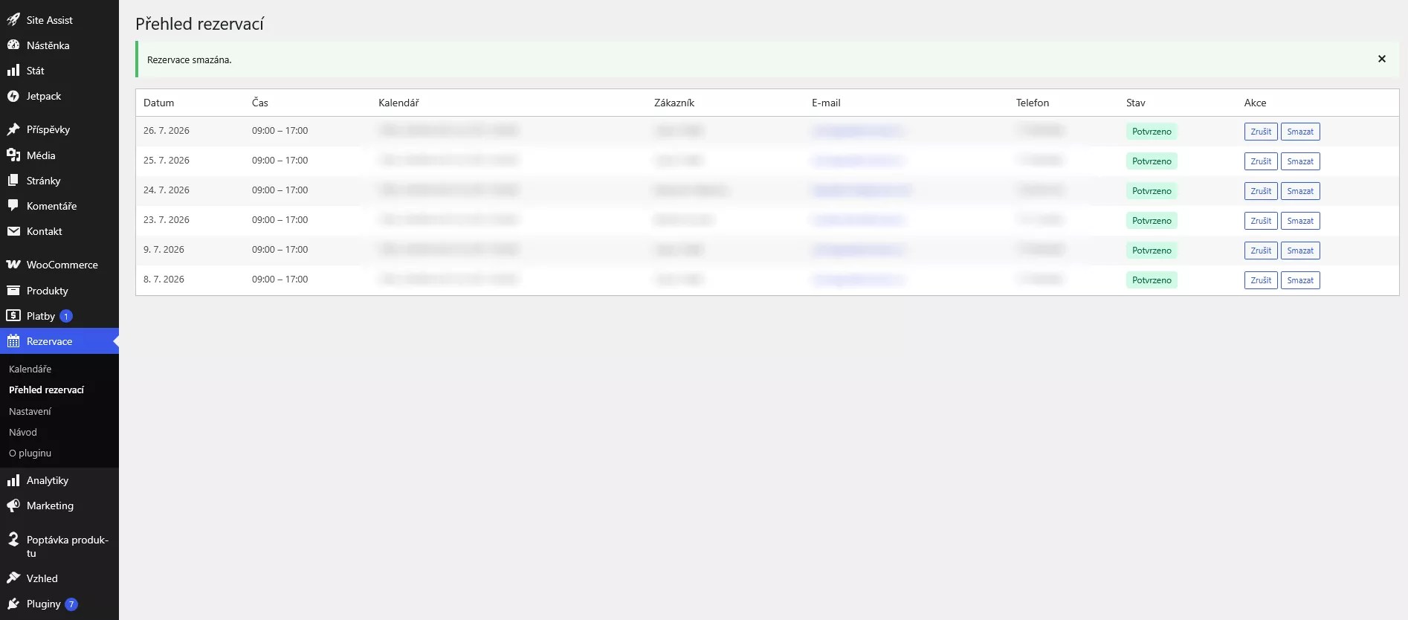The width and height of the screenshot is (1408, 620).
Task: Open the Komentáře speech bubble icon
Action: (13, 206)
